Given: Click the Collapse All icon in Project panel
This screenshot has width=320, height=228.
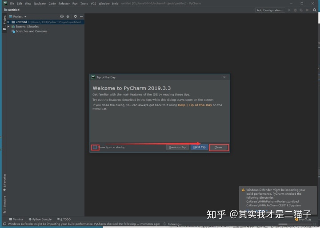Looking at the screenshot, I should coord(68,16).
